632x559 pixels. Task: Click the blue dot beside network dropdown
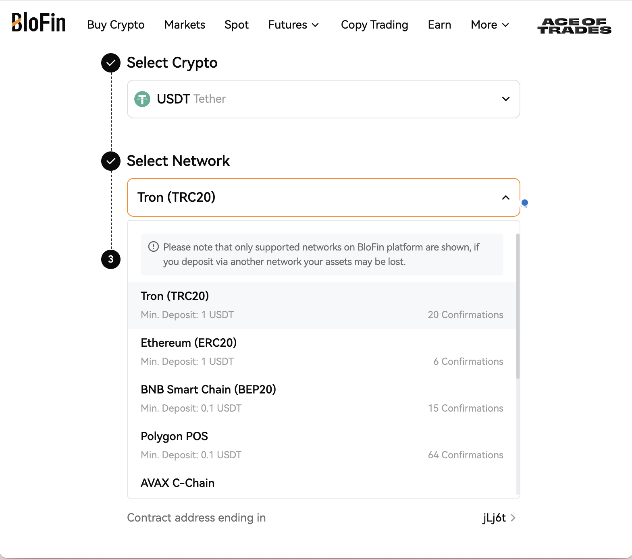click(x=525, y=203)
